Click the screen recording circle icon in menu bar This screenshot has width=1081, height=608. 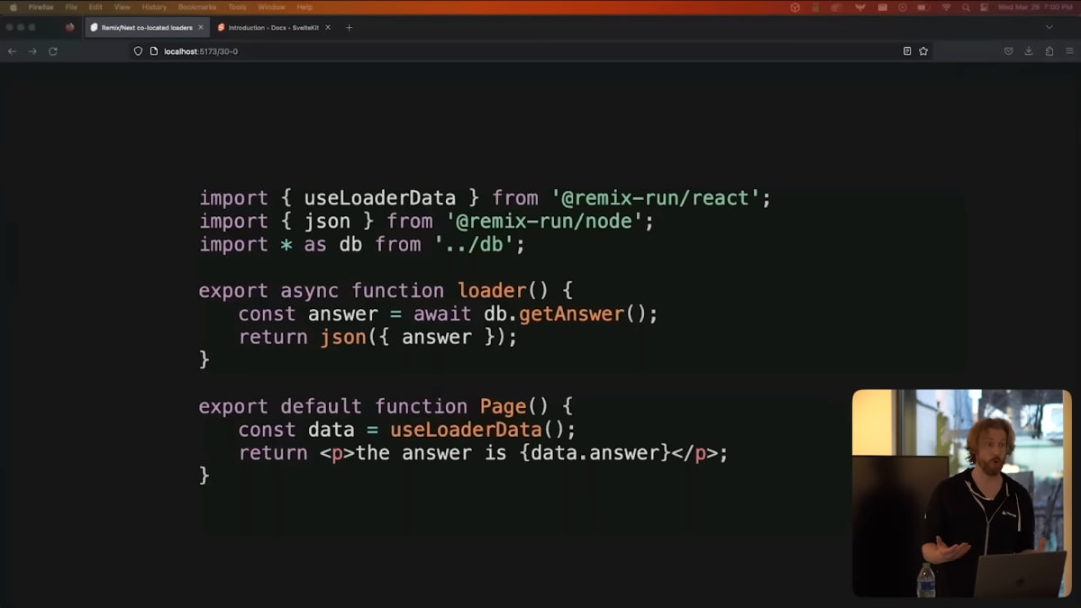click(x=903, y=7)
